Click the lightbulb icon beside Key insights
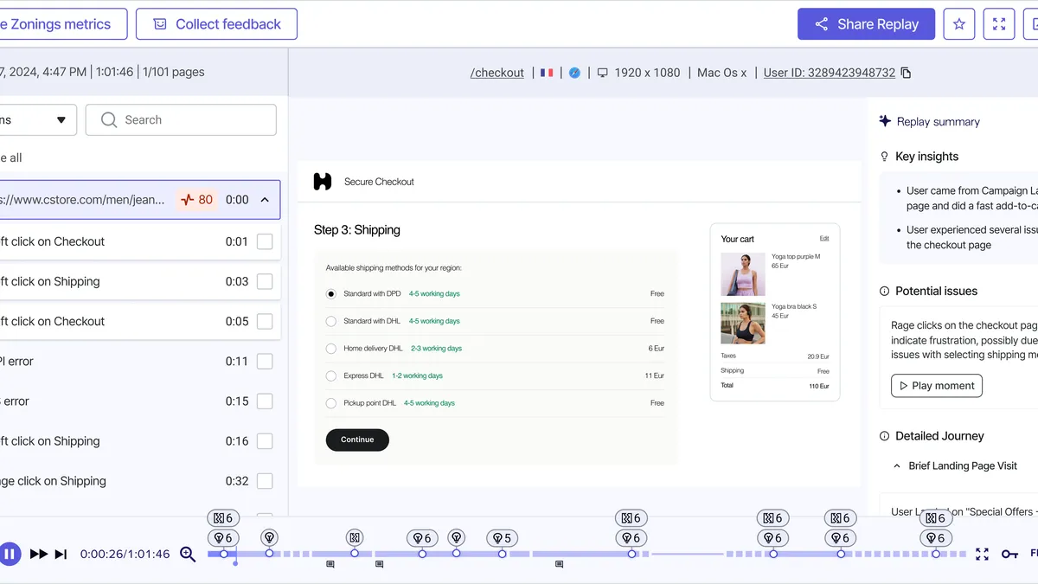 click(884, 157)
